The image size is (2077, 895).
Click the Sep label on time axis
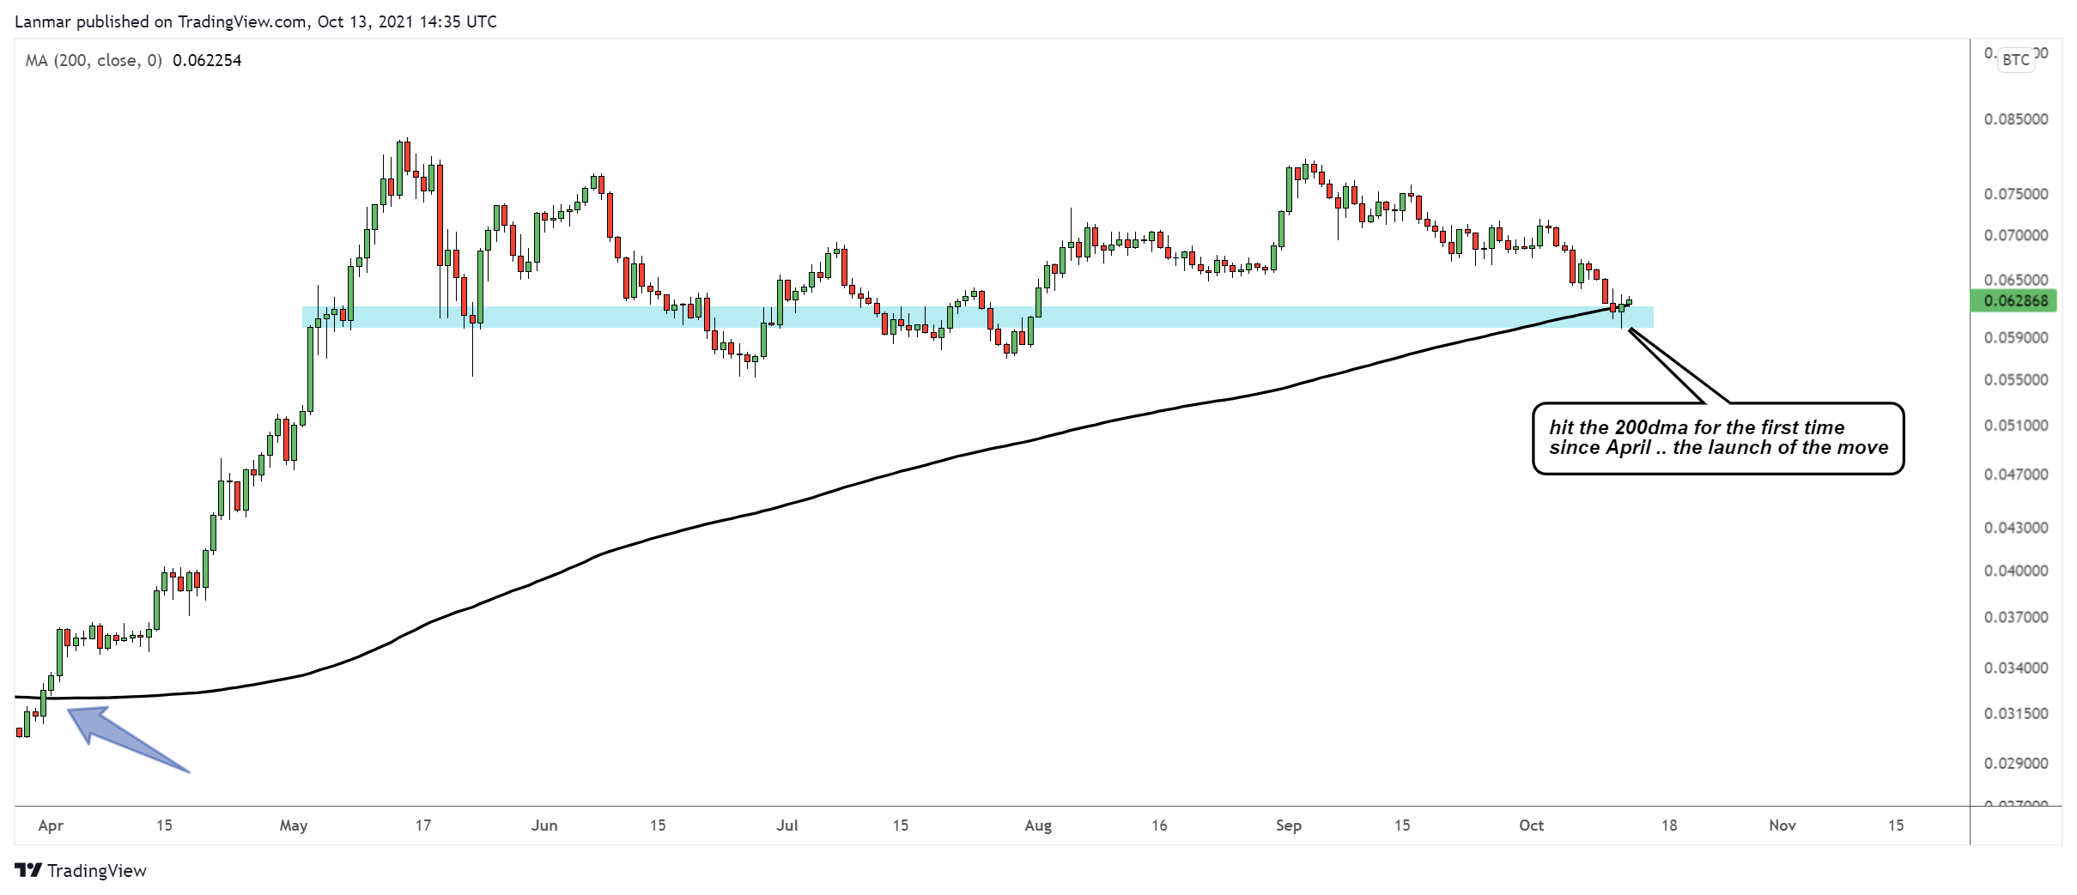click(1289, 825)
